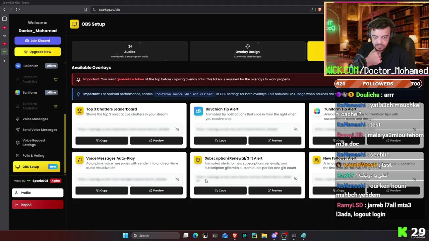This screenshot has width=429, height=241.
Task: Copy the Subscription/Renewal/Gift Alert link
Action: (220, 190)
